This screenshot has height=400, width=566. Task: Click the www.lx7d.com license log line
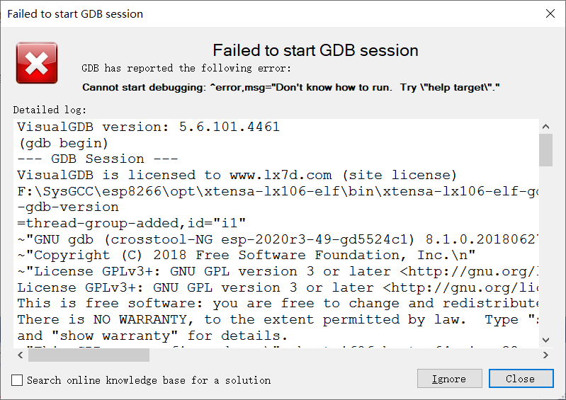tap(237, 175)
